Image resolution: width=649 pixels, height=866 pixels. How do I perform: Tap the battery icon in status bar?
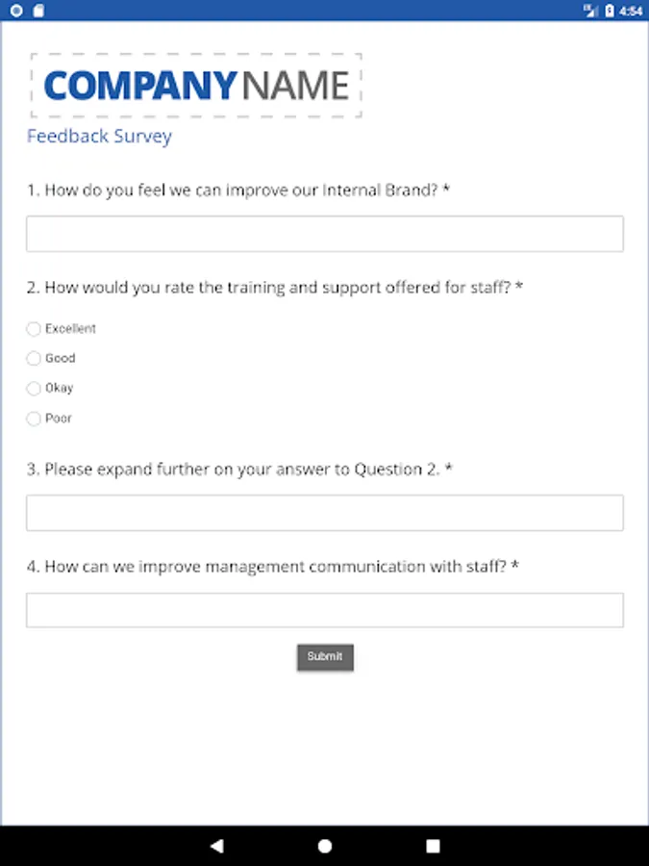point(610,11)
